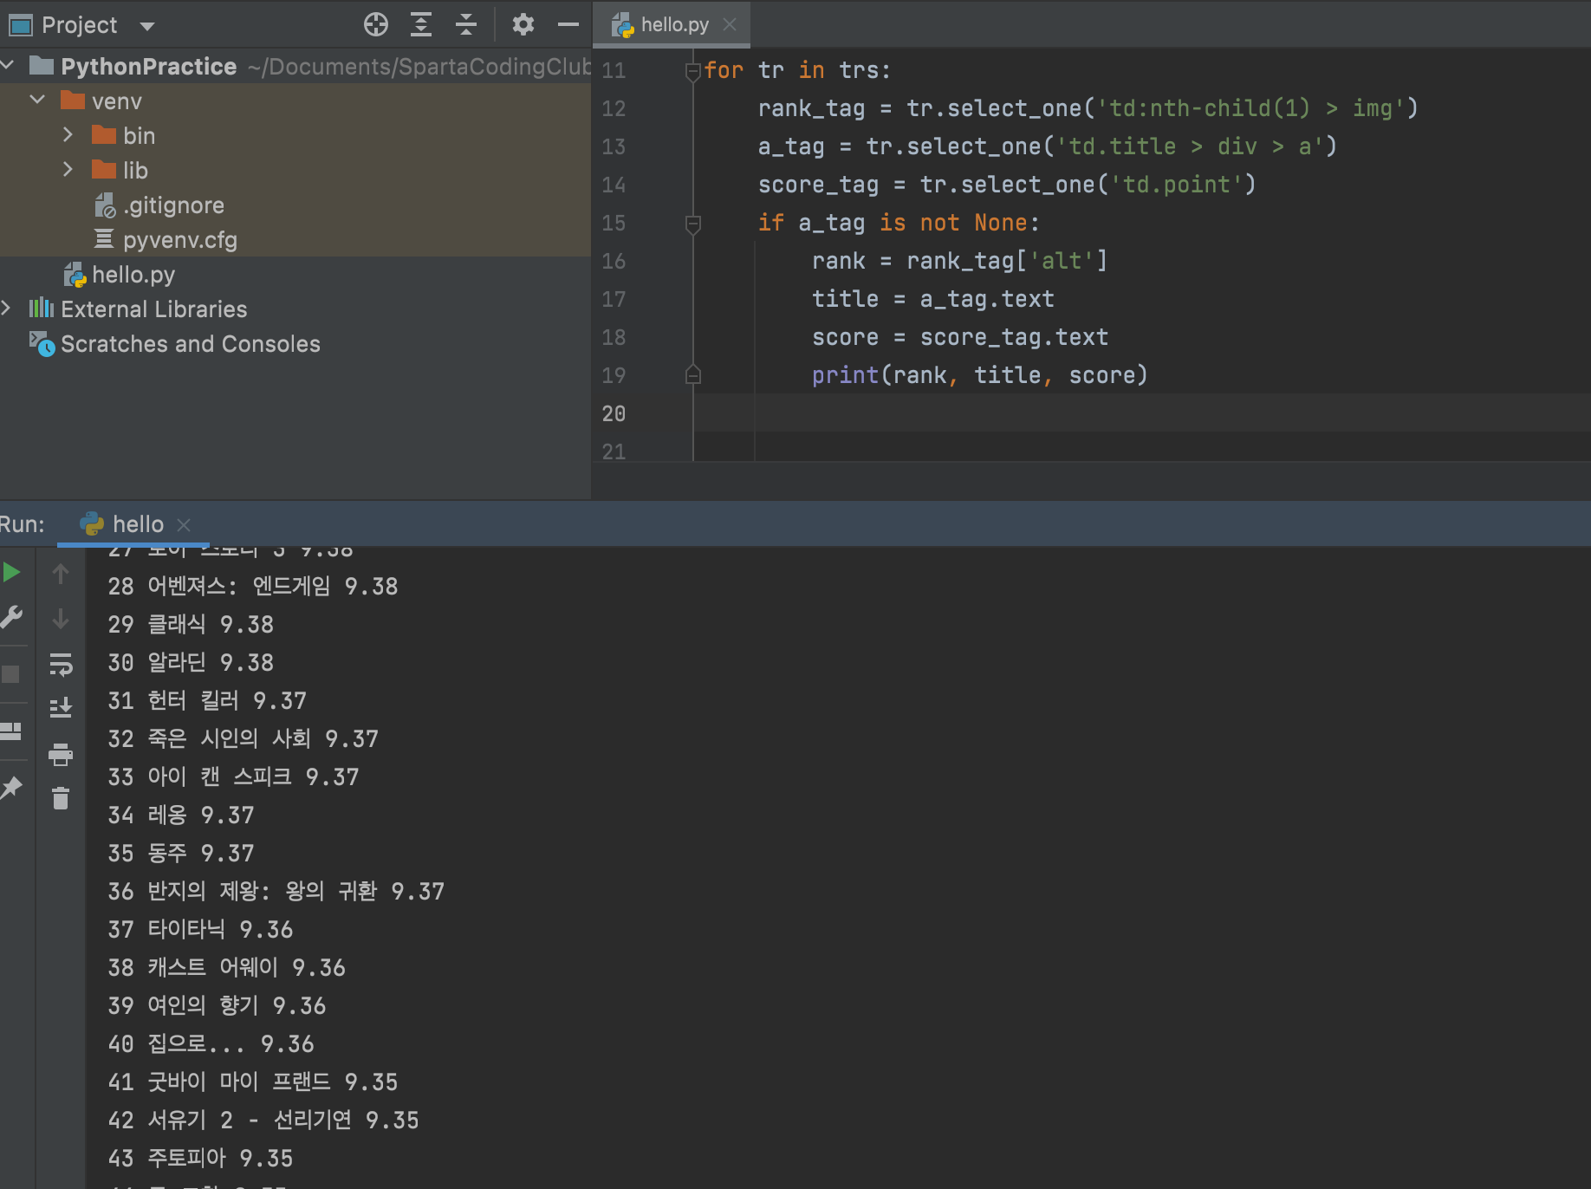Expand External Libraries node
1591x1189 pixels.
pos(7,309)
